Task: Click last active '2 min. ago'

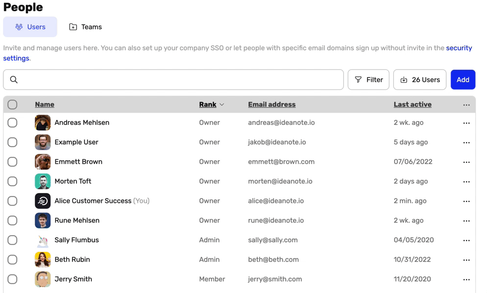Action: (x=410, y=201)
